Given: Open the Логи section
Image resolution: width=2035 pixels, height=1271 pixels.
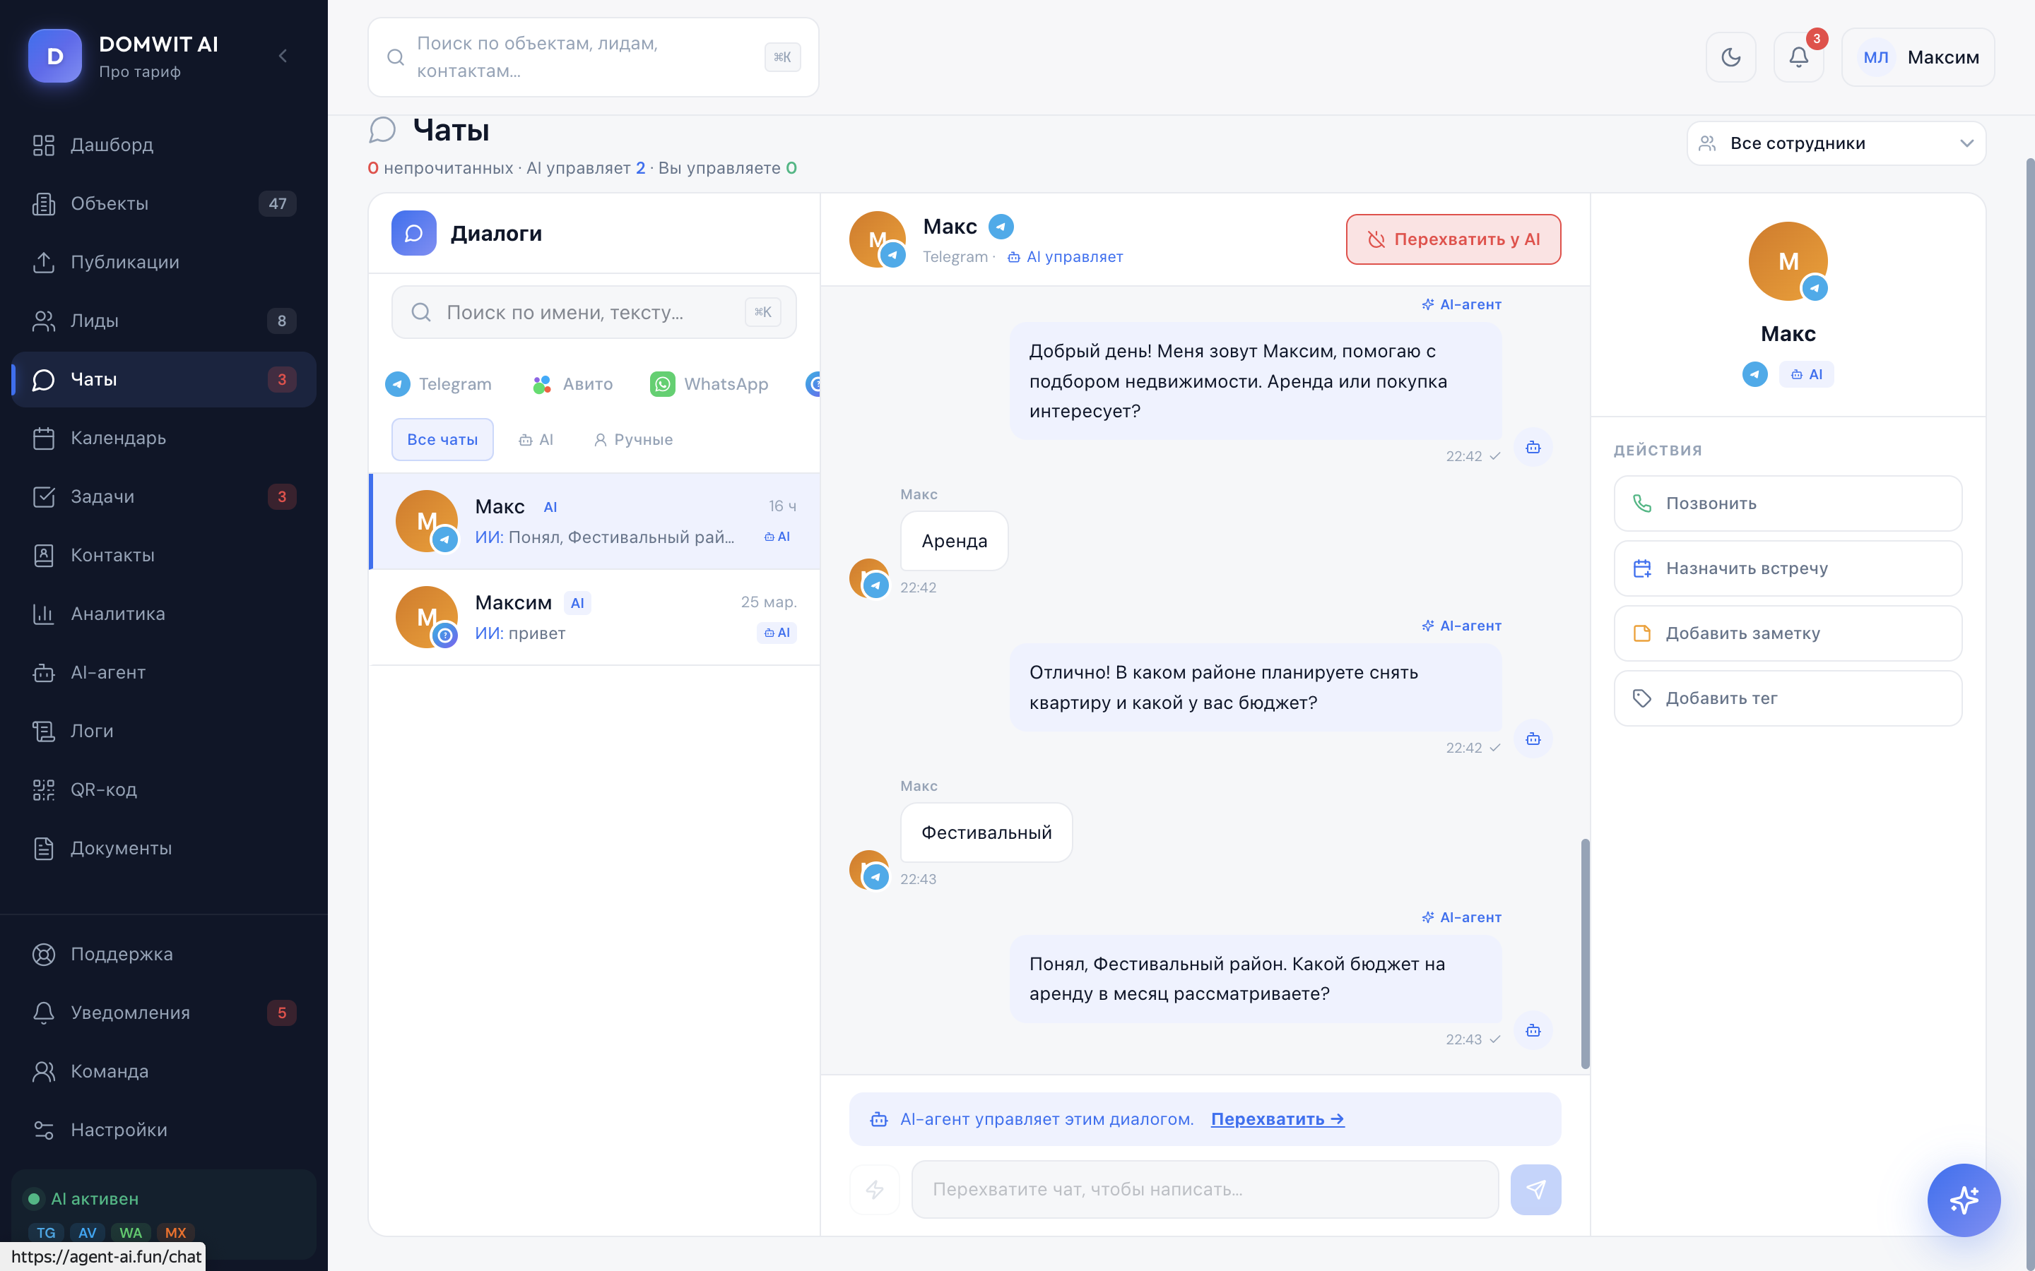Looking at the screenshot, I should click(x=92, y=731).
